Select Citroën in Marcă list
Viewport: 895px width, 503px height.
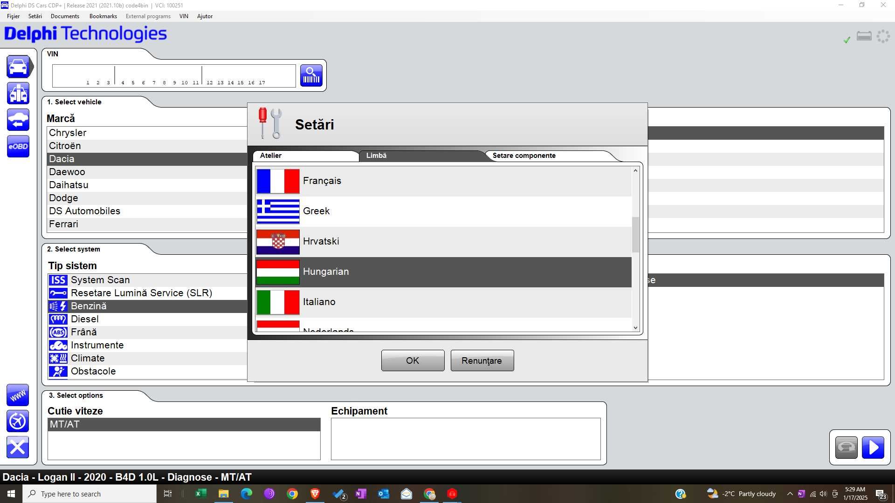147,146
